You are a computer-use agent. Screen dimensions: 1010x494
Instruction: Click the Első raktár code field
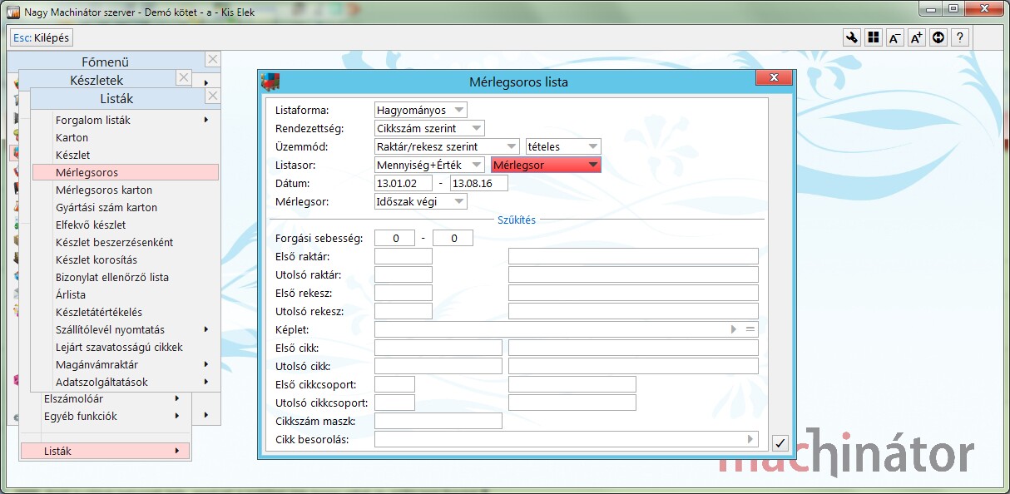[x=404, y=256]
